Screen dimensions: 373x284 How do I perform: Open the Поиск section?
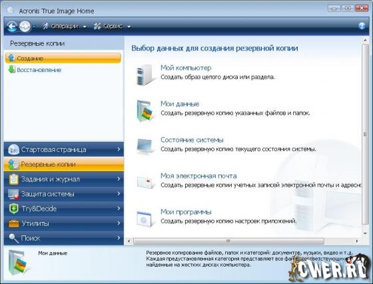(x=64, y=238)
